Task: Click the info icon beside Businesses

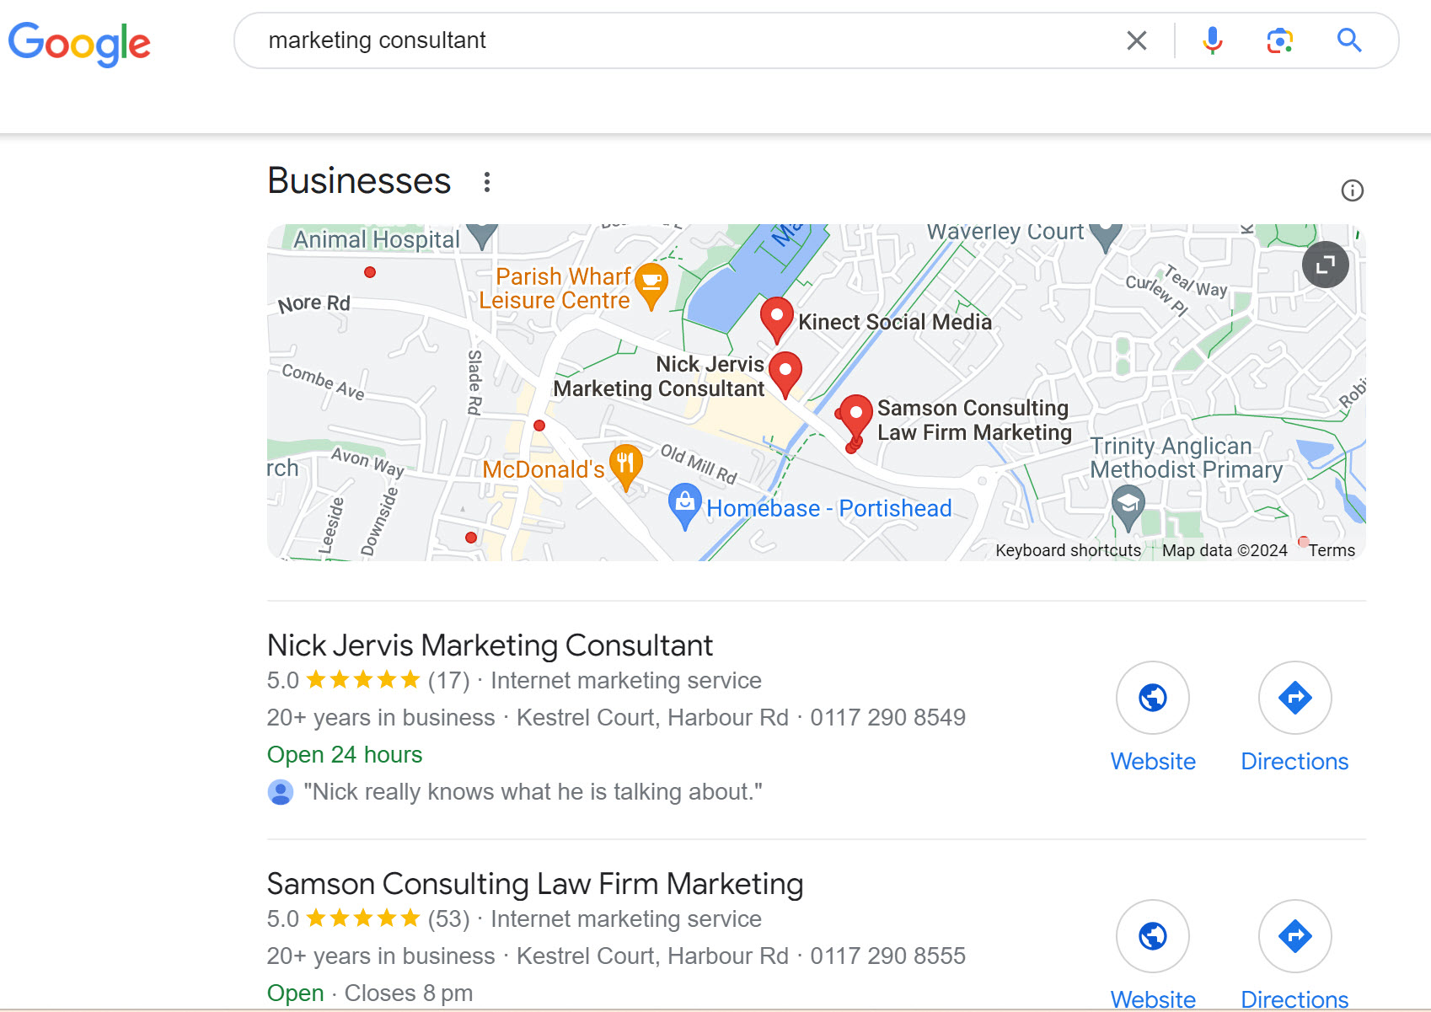Action: 1352,190
